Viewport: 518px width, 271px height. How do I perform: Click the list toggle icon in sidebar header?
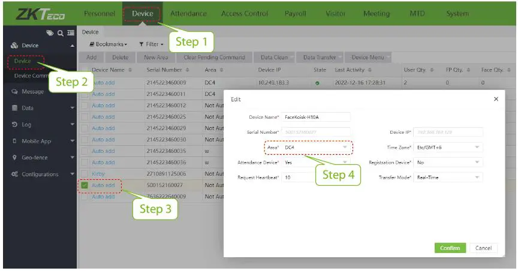pos(71,33)
